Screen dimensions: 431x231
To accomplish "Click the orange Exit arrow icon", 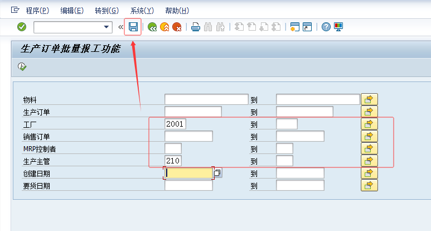I will click(x=164, y=27).
